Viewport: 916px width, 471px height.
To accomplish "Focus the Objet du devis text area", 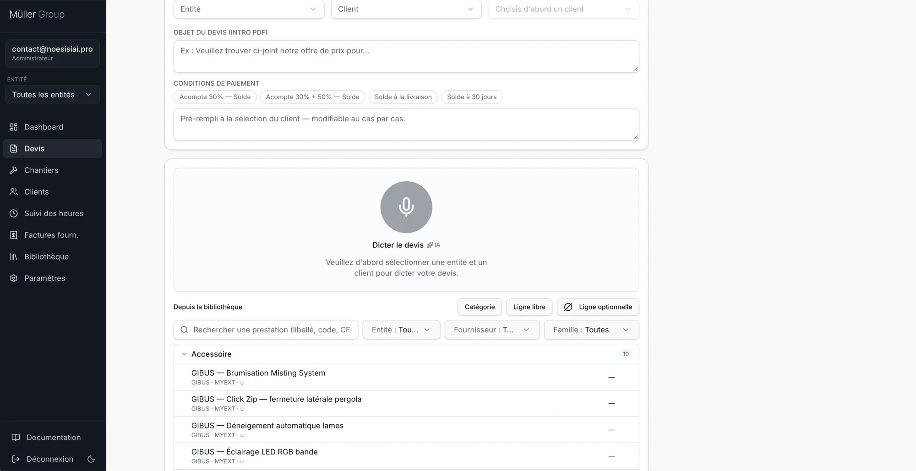I will (x=406, y=56).
